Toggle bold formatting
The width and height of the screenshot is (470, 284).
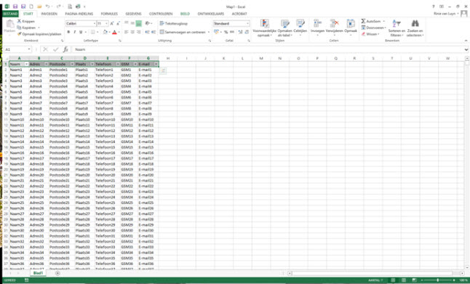tap(68, 32)
